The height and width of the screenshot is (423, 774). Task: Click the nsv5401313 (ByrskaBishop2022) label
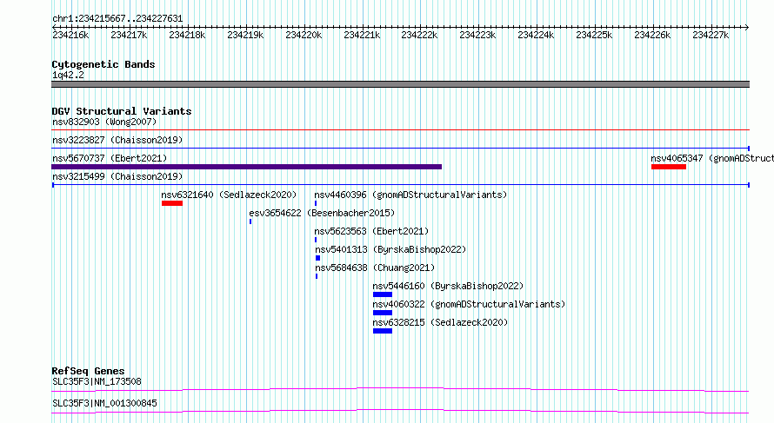point(390,249)
